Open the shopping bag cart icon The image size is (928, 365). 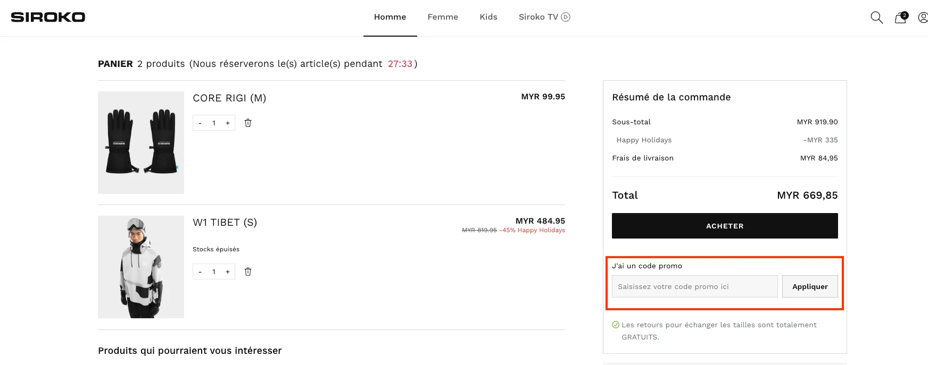pos(900,18)
